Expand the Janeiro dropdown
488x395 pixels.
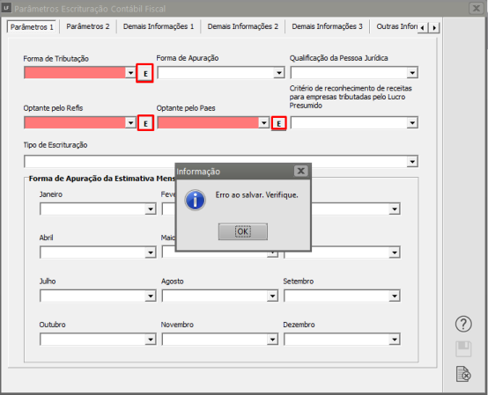(150, 208)
